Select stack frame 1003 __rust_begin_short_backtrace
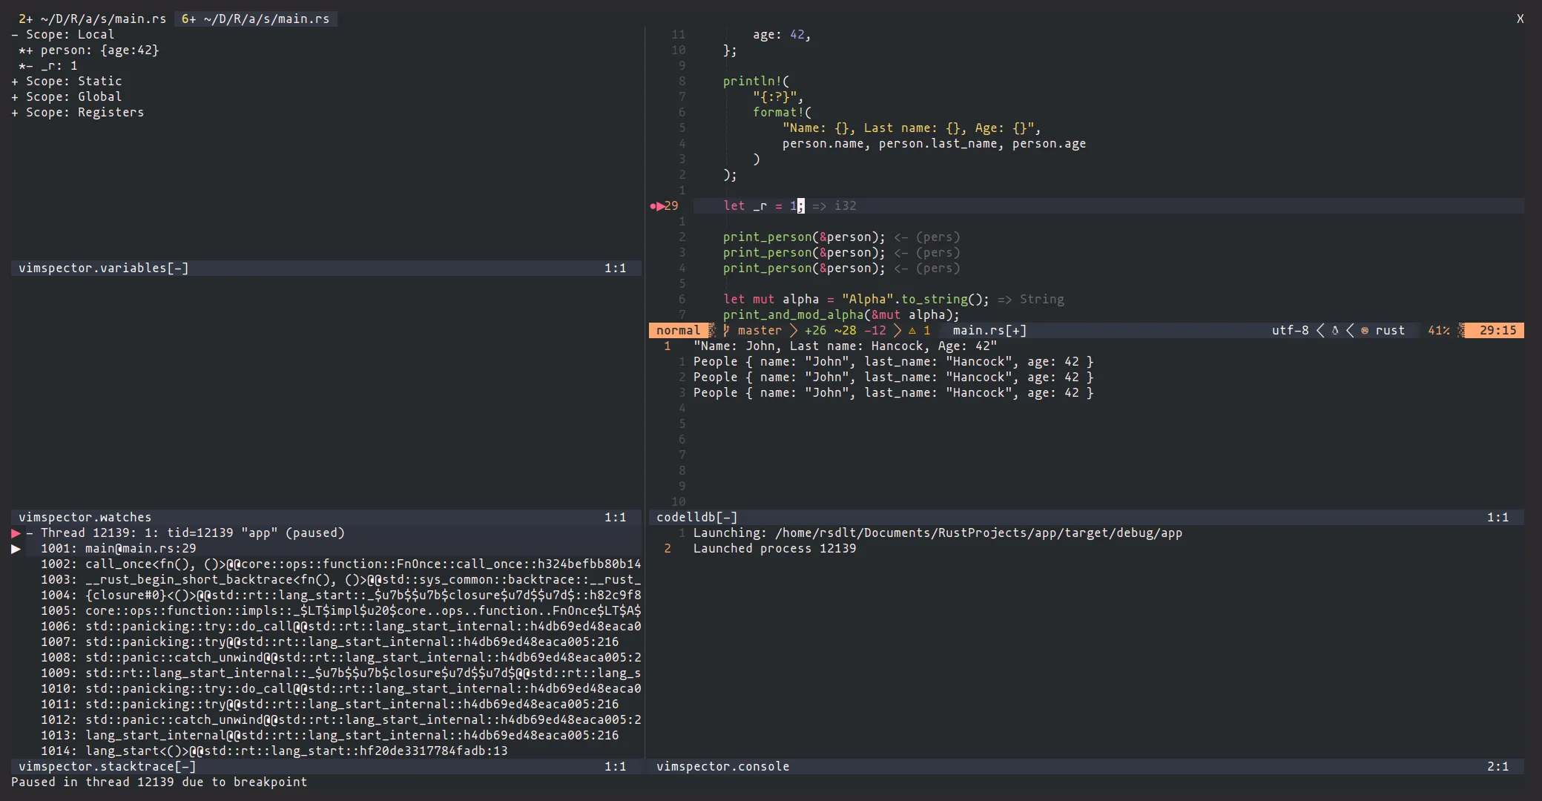The image size is (1542, 801). 341,579
